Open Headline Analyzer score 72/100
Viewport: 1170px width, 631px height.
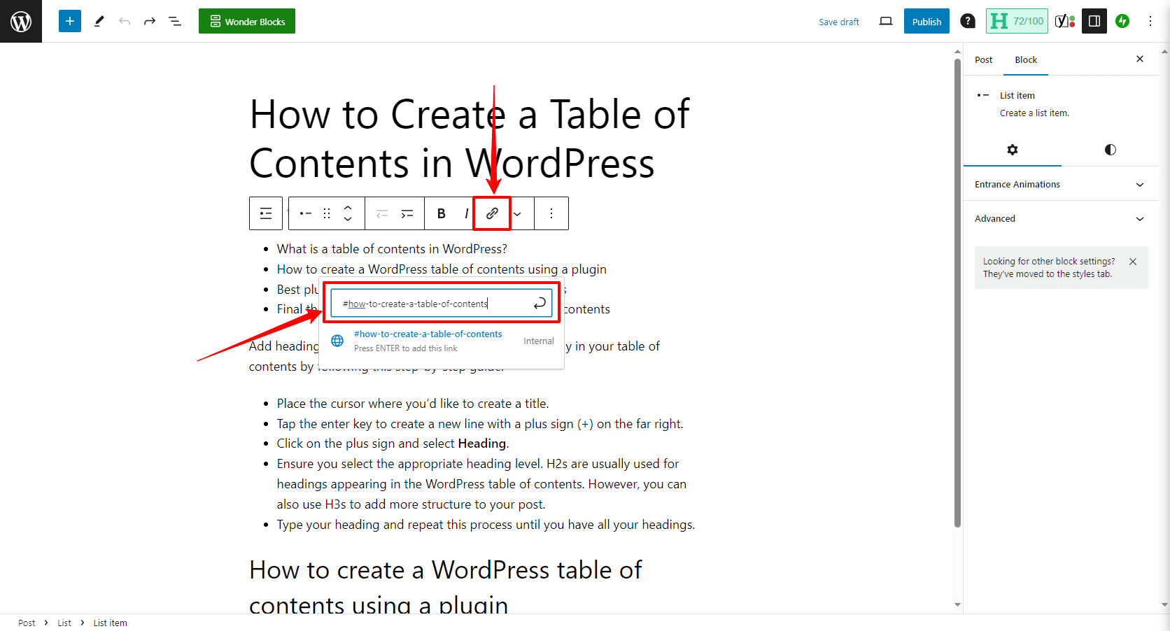(x=1017, y=21)
